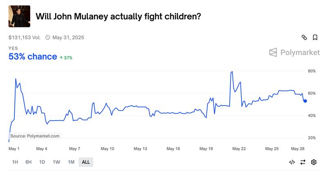This screenshot has width=327, height=172.
Task: Open chart settings gear
Action: tap(314, 162)
